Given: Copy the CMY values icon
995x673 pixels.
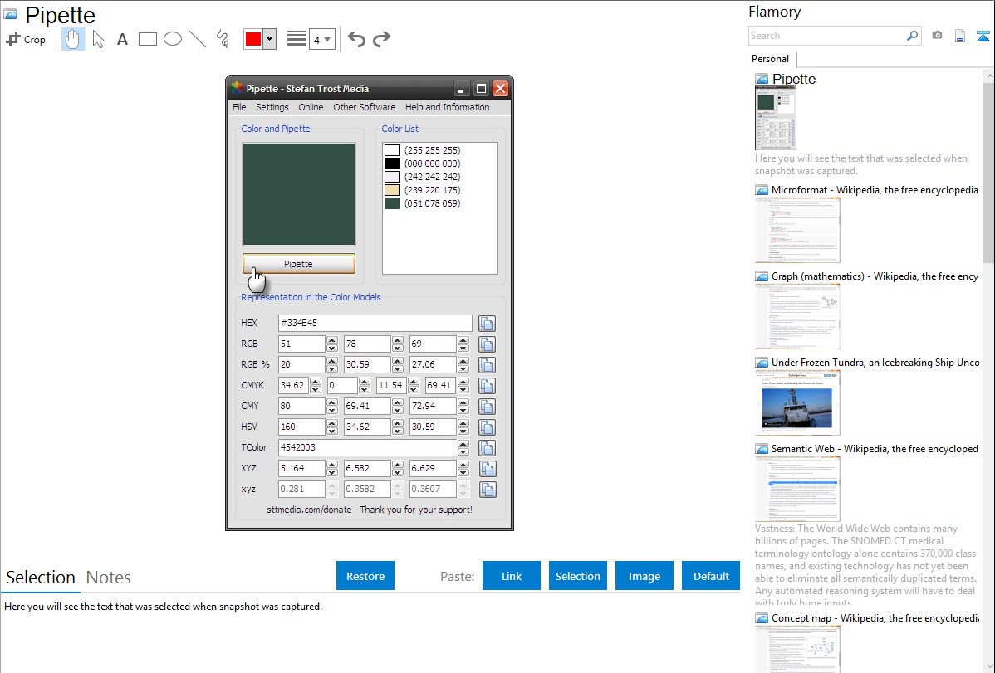Looking at the screenshot, I should [x=487, y=407].
